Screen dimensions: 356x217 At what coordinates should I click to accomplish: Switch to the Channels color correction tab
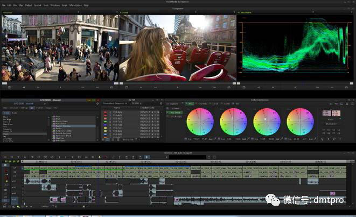point(203,104)
